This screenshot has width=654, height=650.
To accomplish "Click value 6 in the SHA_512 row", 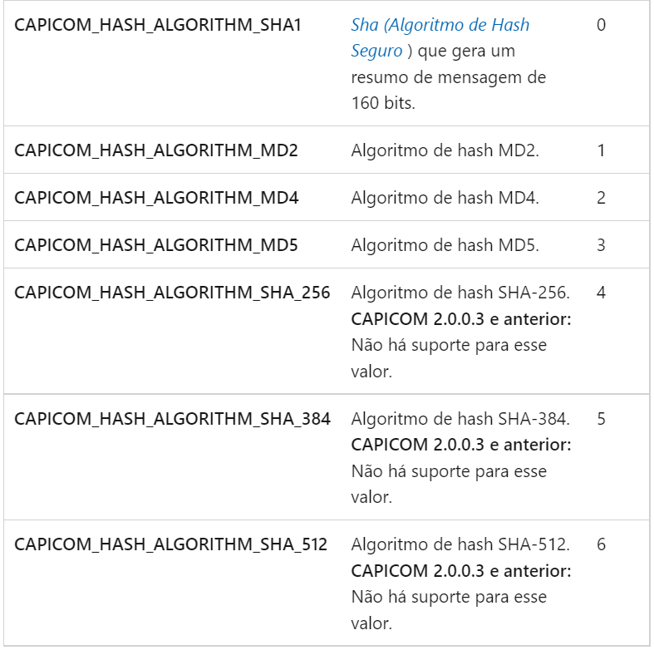I will (x=601, y=545).
